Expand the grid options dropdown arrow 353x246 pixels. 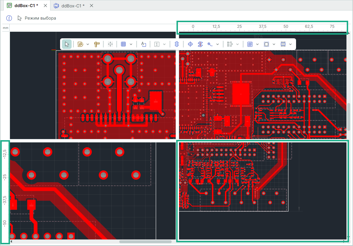(x=131, y=44)
